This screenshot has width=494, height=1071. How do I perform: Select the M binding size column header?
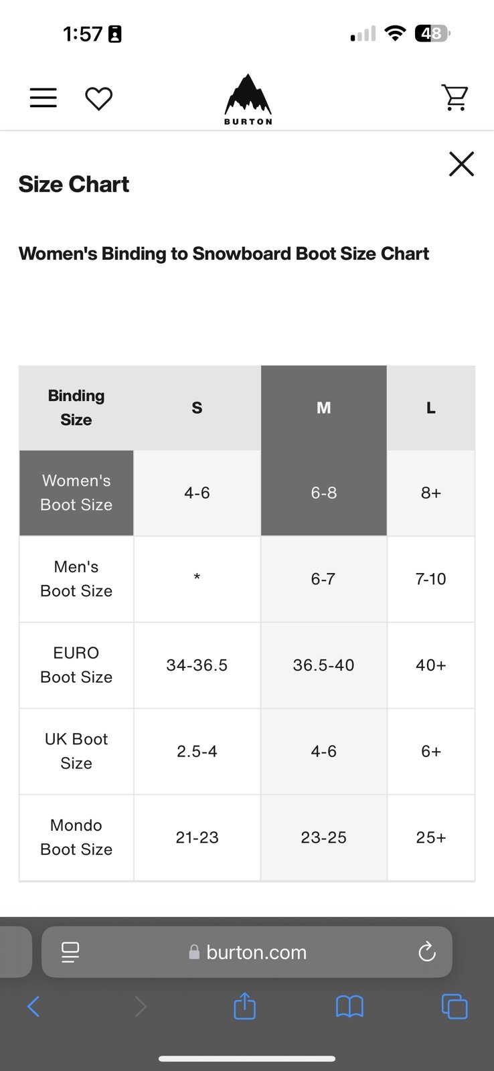[324, 408]
